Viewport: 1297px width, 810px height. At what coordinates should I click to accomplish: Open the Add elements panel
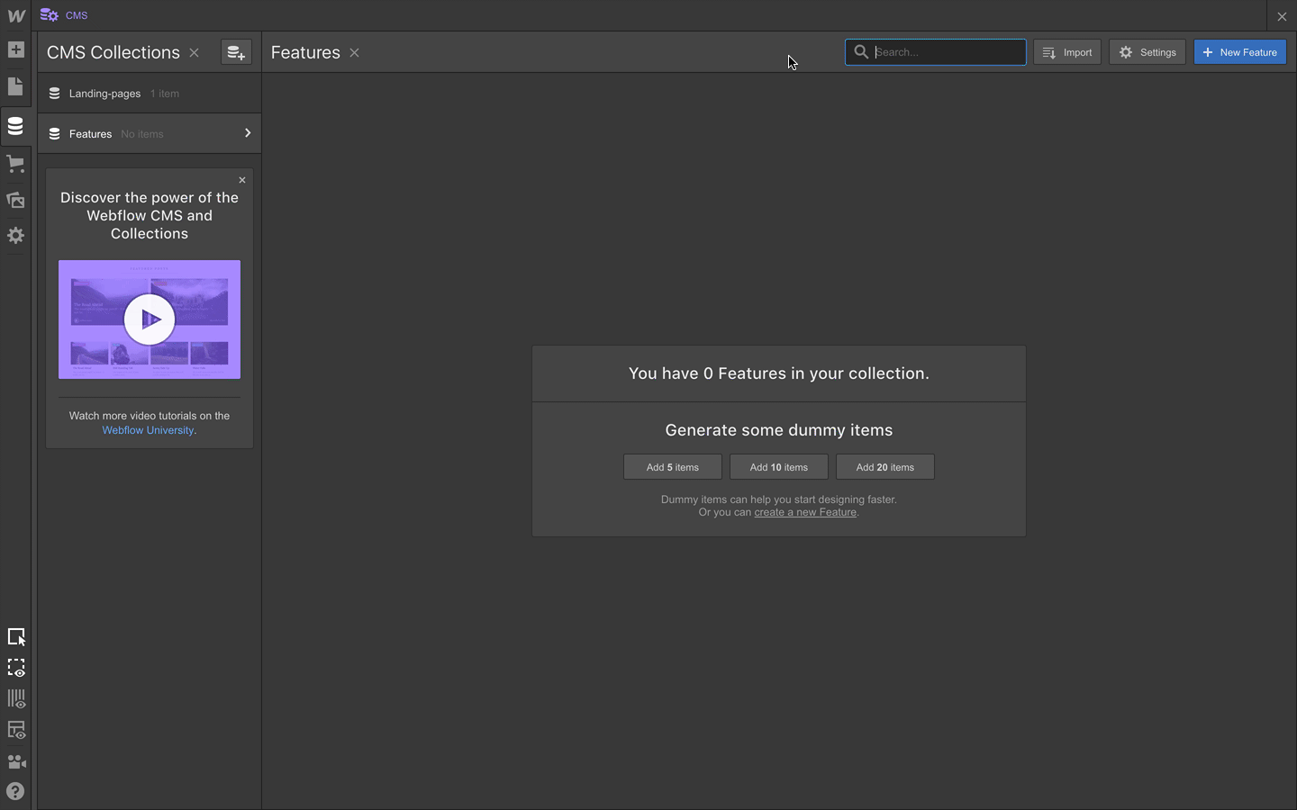point(15,49)
